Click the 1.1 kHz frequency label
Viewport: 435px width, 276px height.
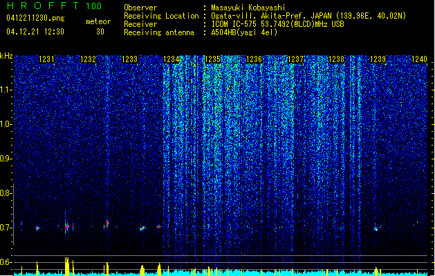pos(6,90)
